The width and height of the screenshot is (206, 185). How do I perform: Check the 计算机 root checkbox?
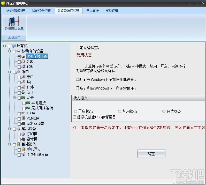pos(9,46)
